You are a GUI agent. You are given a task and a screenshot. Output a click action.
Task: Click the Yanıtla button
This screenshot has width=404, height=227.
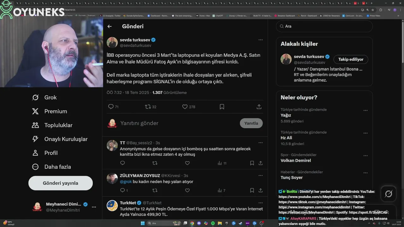tap(251, 123)
